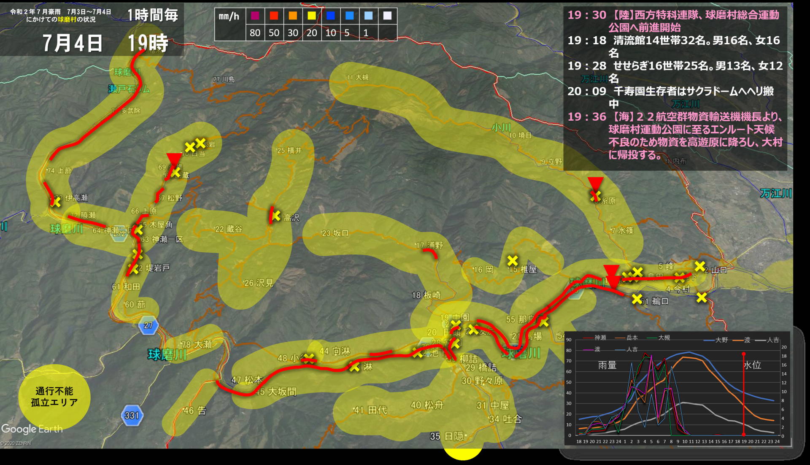Click the 46 告 place label
The width and height of the screenshot is (810, 465).
[195, 411]
